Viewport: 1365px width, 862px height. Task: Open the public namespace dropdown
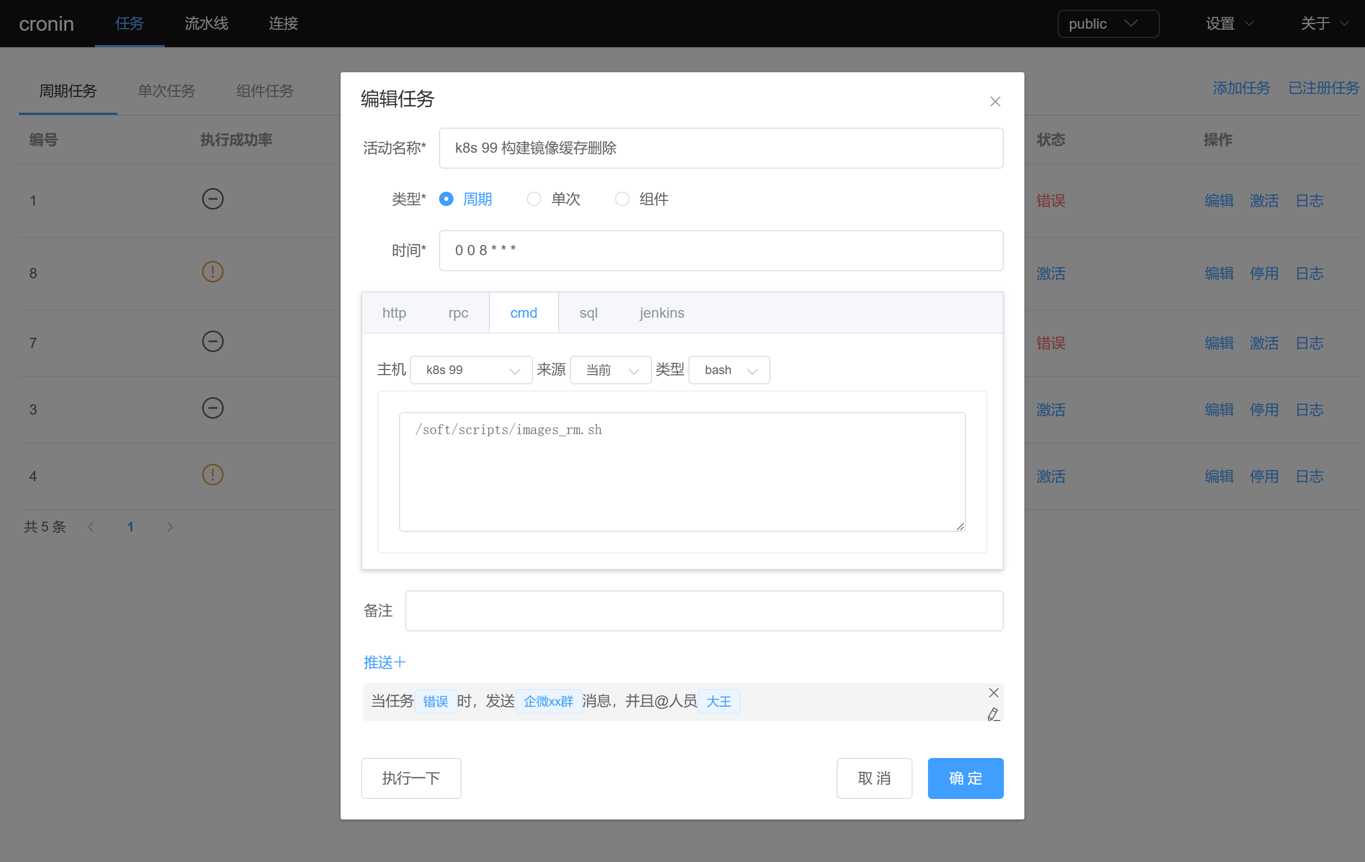[x=1107, y=24]
